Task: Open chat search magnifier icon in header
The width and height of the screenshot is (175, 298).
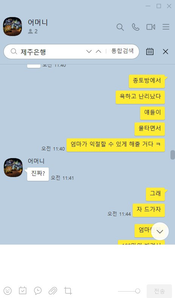Action: point(120,27)
